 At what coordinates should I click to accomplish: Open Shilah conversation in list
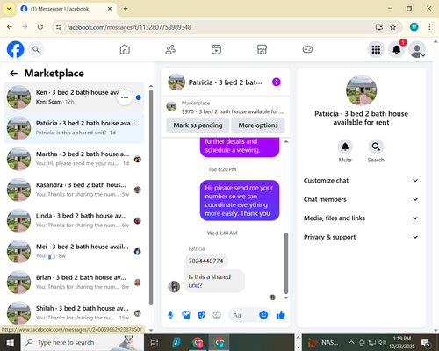(74, 312)
